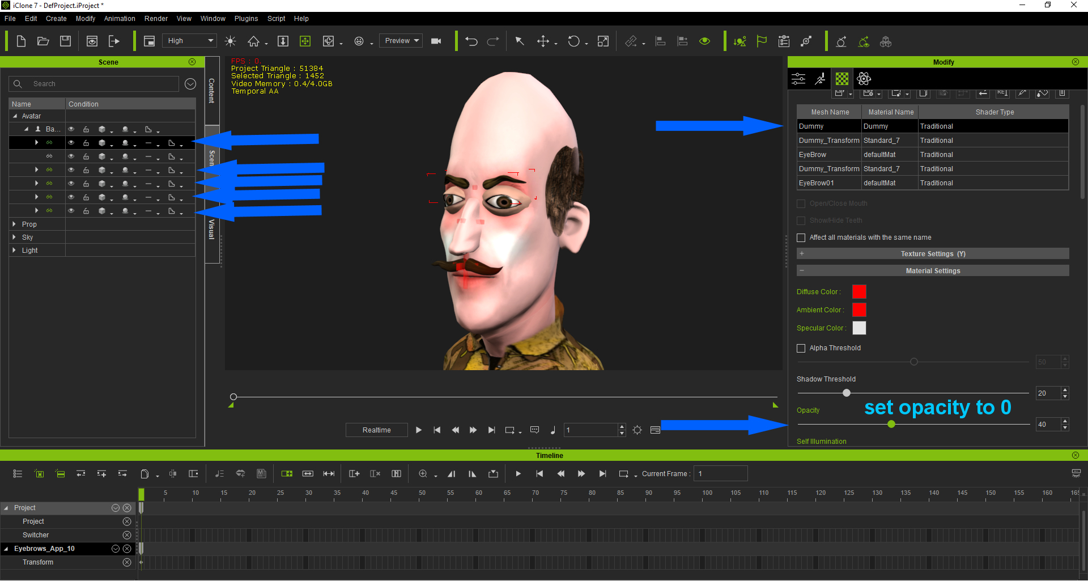This screenshot has height=581, width=1088.
Task: Click the Track List icon in the timeline
Action: point(18,474)
